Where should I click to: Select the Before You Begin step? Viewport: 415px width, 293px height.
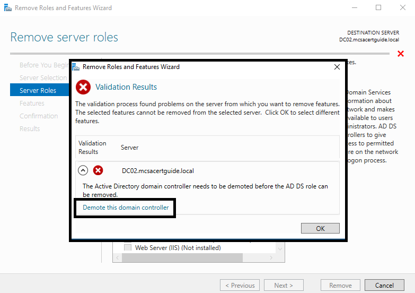[44, 65]
